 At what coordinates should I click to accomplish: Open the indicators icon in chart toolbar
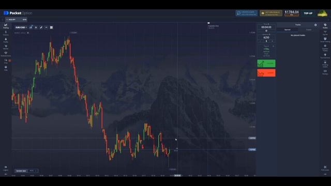pyautogui.click(x=36, y=27)
